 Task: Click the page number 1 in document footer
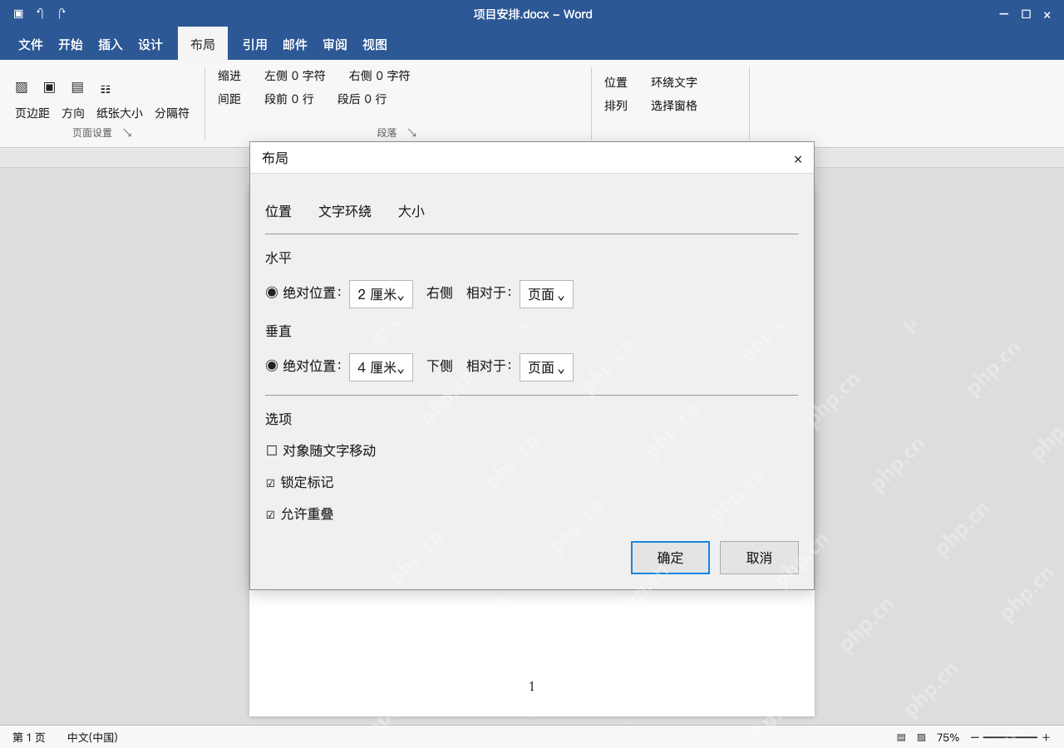(532, 686)
